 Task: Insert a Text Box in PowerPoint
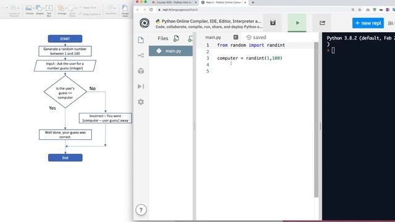pyautogui.click(x=49, y=11)
